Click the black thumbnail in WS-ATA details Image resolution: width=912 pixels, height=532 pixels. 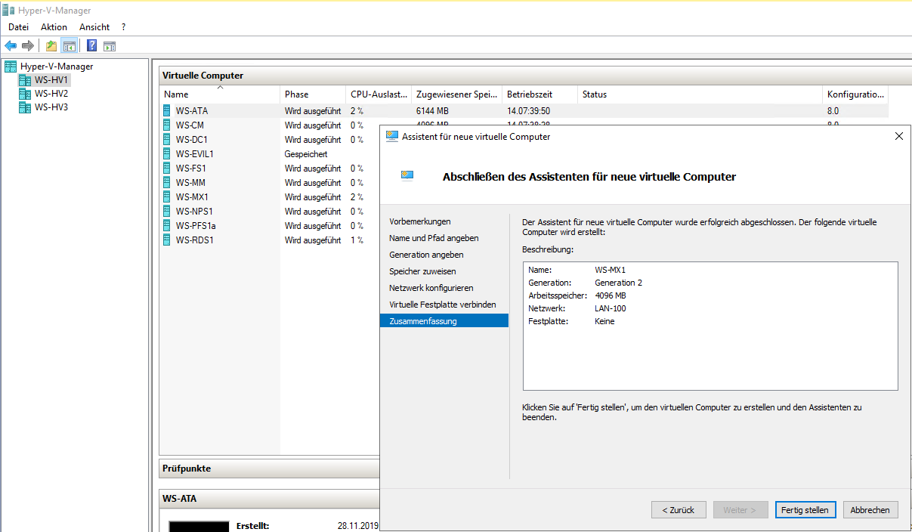click(199, 526)
